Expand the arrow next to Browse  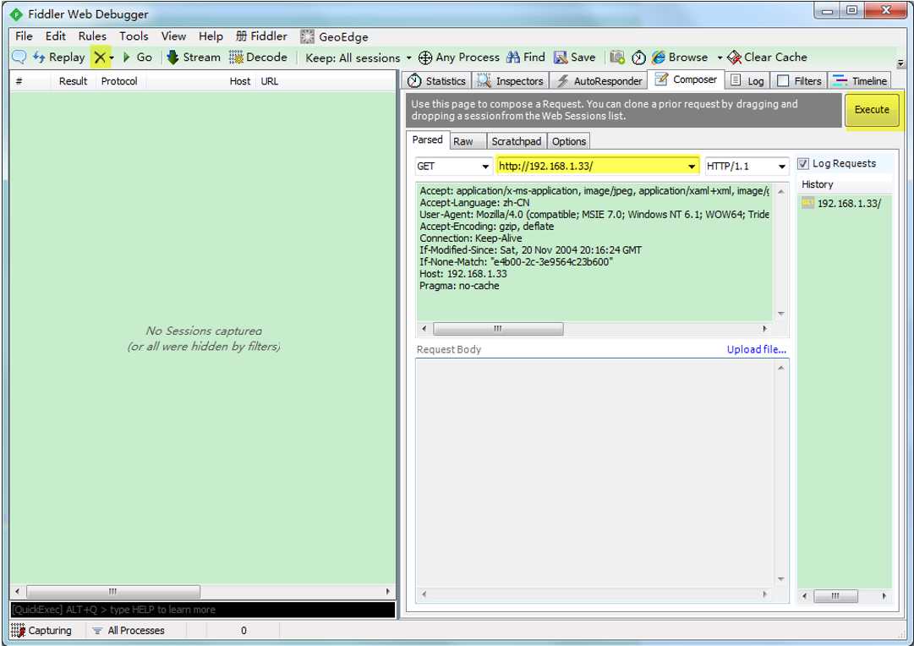pos(720,57)
